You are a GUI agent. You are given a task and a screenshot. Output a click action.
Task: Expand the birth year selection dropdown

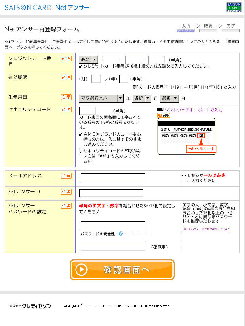(x=101, y=98)
